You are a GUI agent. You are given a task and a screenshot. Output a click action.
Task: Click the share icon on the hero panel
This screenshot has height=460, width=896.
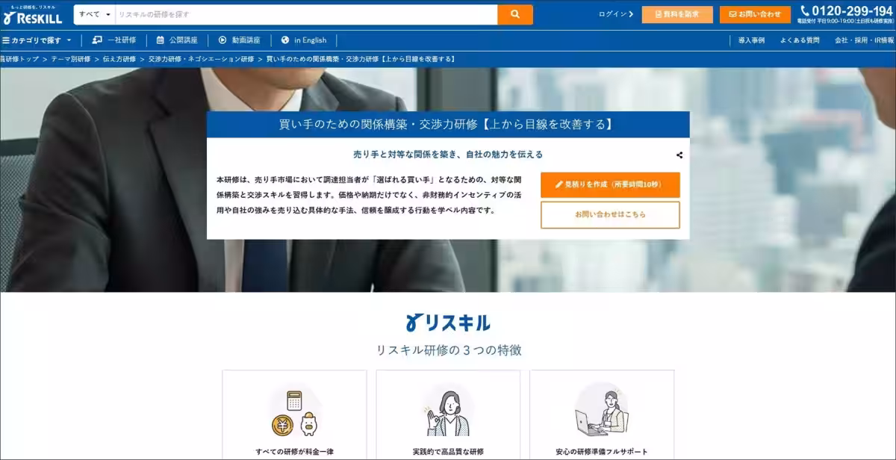(x=679, y=155)
